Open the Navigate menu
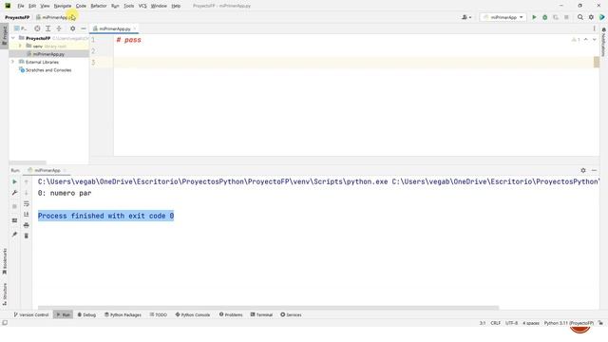608x342 pixels. tap(63, 6)
